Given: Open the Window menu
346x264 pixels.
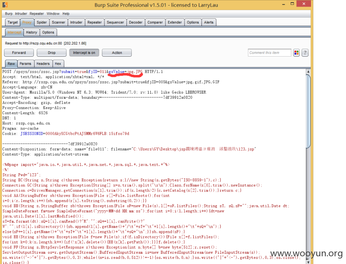Looking at the screenshot, I should 53,14.
